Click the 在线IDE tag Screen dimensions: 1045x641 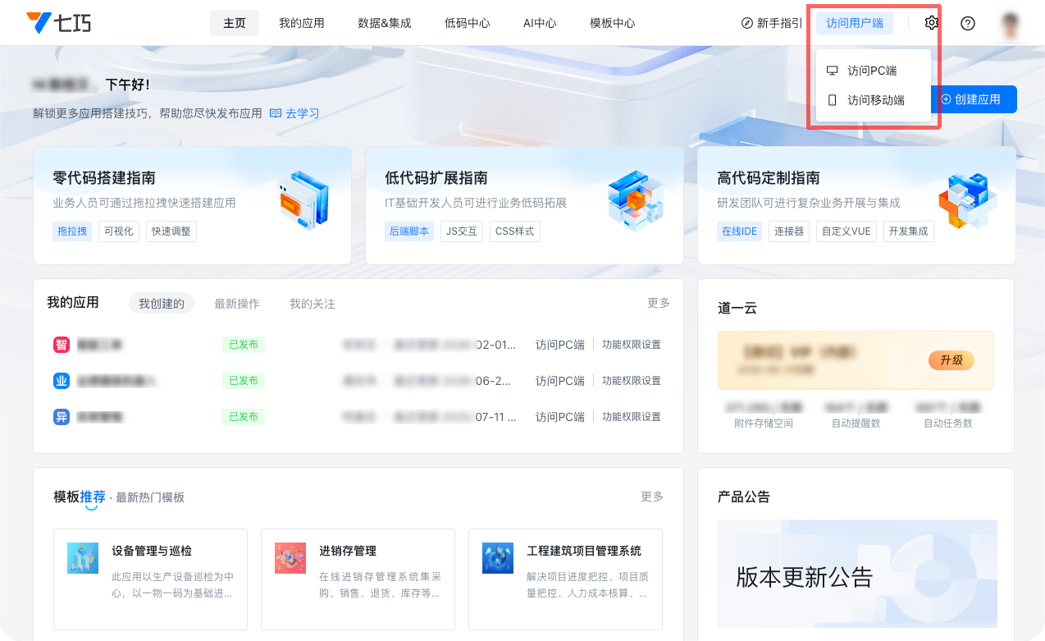[x=739, y=231]
